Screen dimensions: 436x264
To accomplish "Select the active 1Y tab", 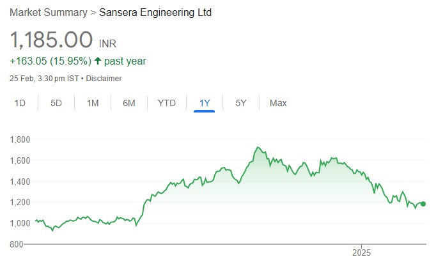I will pyautogui.click(x=205, y=103).
